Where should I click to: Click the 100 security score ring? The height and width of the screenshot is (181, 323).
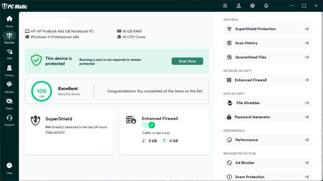tap(42, 91)
